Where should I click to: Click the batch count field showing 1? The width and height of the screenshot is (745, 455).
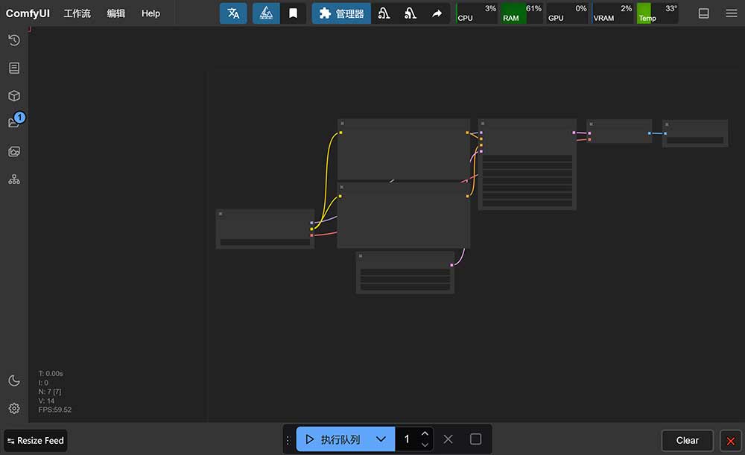(407, 439)
